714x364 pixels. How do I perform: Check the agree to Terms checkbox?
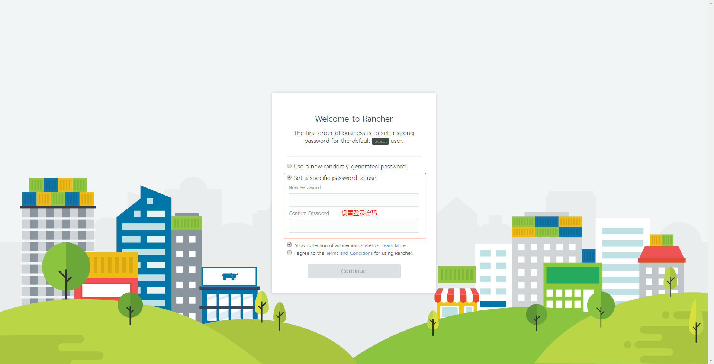point(289,252)
